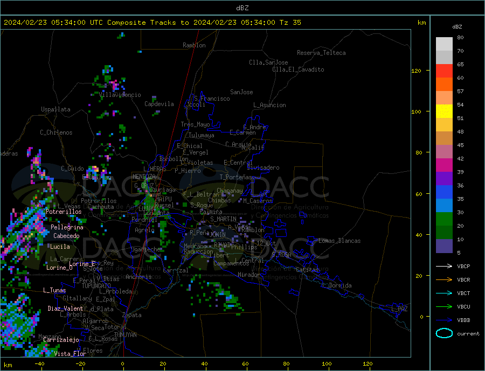Pick the bright green 20-30 dBZ band

pos(444,219)
